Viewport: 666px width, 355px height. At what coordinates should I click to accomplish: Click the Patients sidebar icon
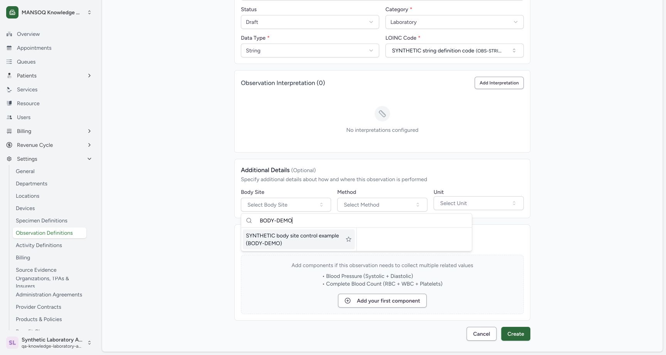9,76
